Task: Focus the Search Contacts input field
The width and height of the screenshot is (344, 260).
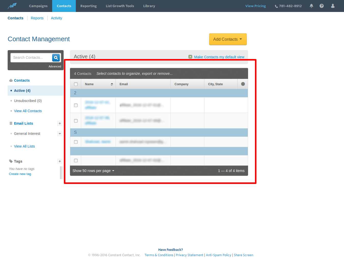Action: (31, 58)
